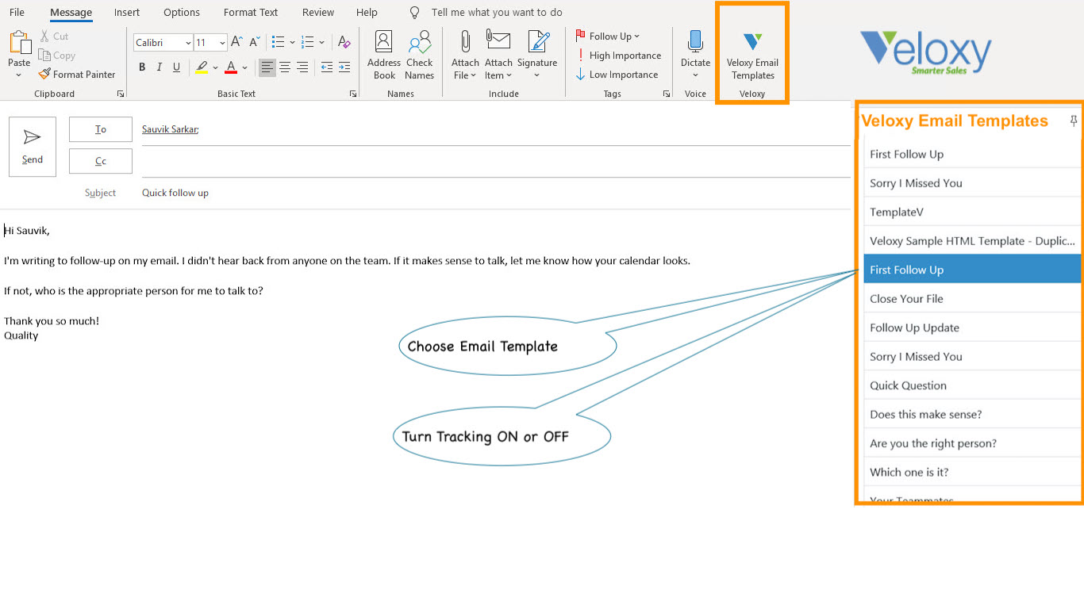Select the Quick Question template
Image resolution: width=1084 pixels, height=609 pixels.
972,385
